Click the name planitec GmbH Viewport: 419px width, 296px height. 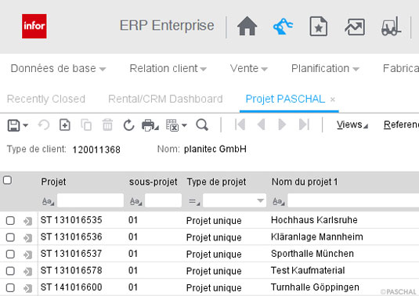tap(215, 149)
